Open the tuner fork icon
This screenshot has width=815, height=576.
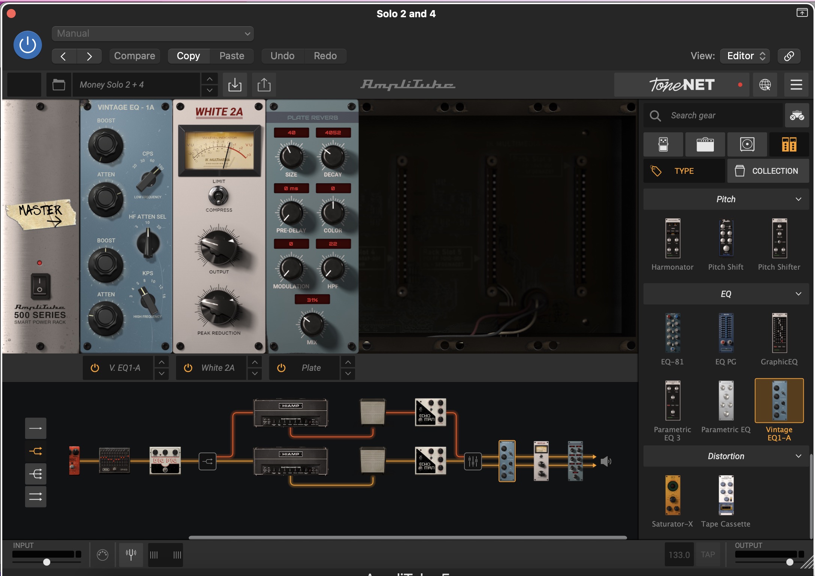(131, 555)
